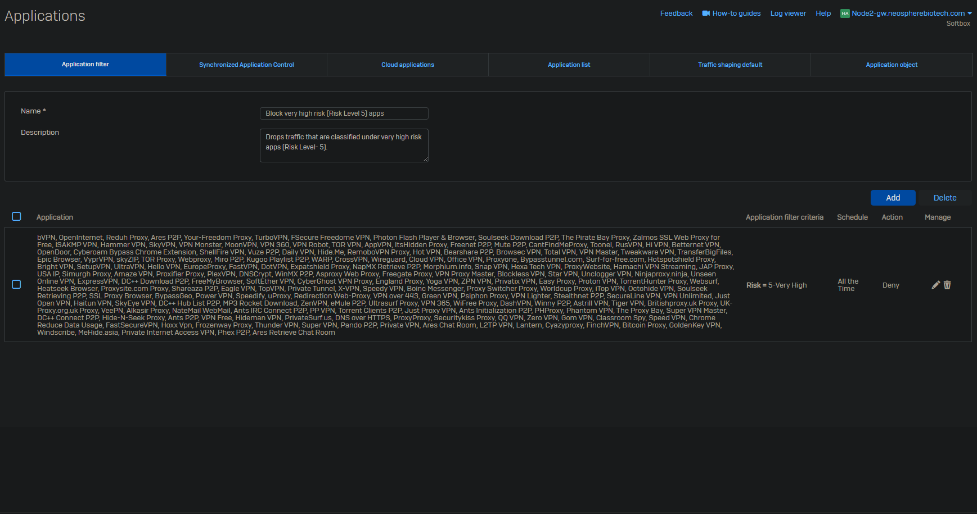Screen dimensions: 977x514
Task: Select the Application object tab
Action: 892,65
